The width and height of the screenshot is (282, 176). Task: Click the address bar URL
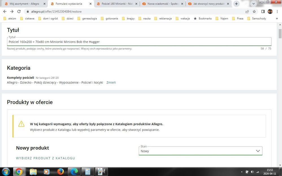coord(56,12)
